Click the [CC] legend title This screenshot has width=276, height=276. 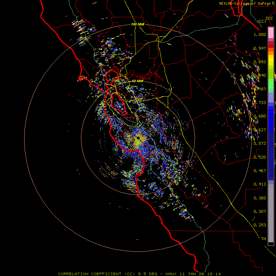262,21
